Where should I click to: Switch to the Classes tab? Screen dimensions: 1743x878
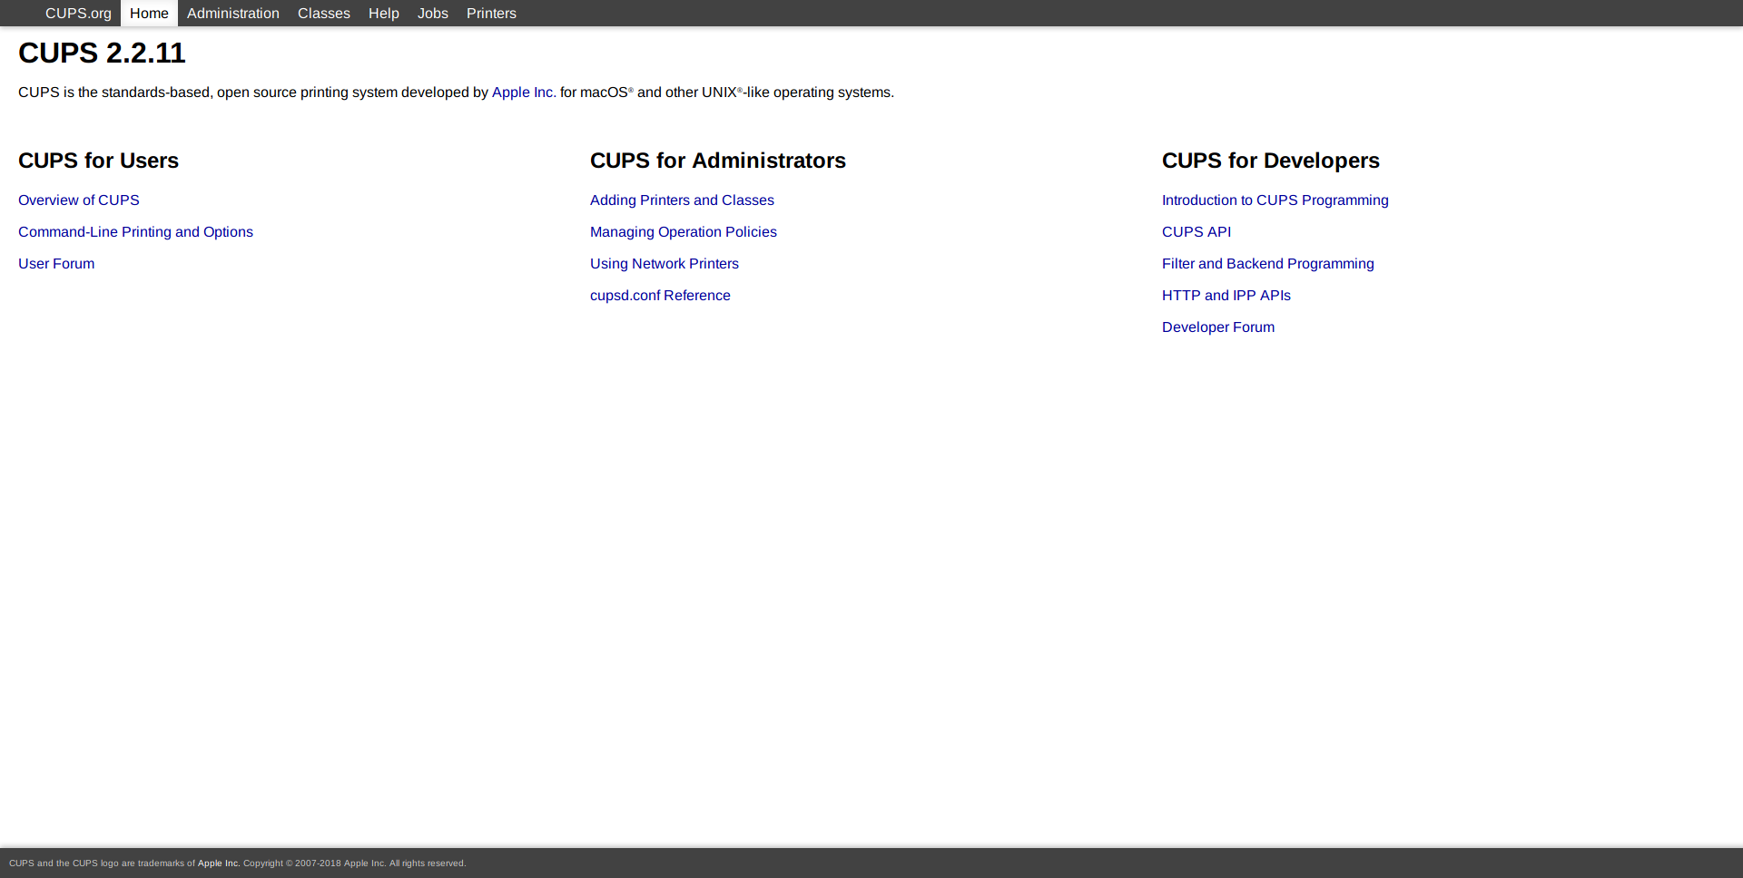click(x=323, y=14)
